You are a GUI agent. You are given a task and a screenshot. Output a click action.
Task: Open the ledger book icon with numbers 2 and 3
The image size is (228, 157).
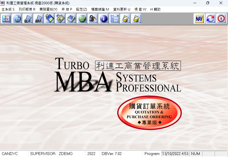coord(6,19)
